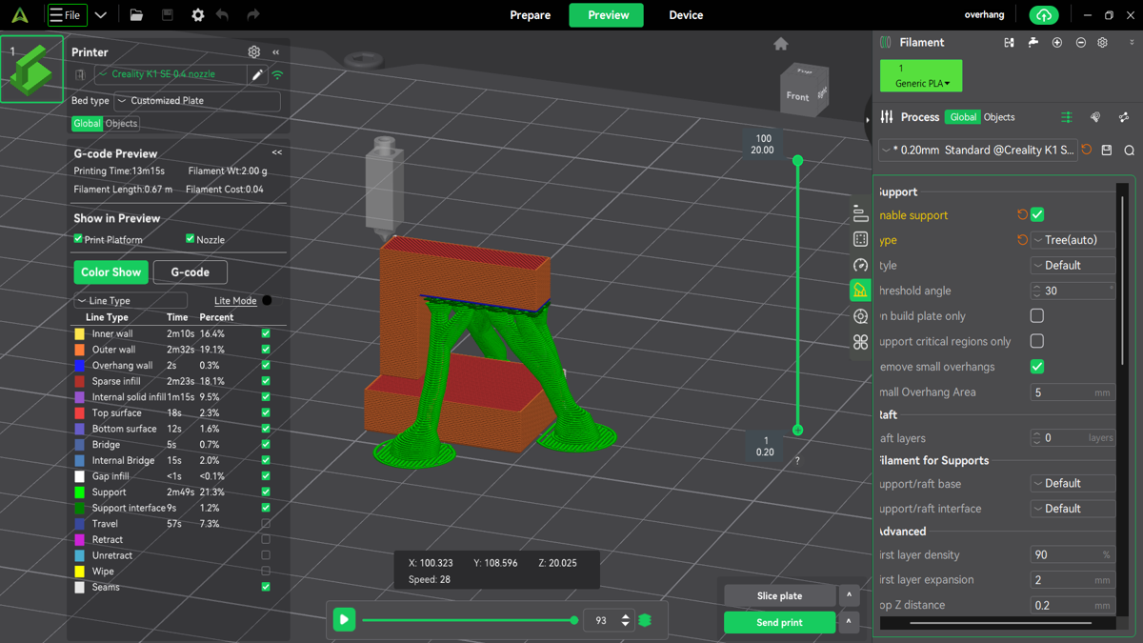Toggle Support line type visibility checkbox

pos(266,492)
